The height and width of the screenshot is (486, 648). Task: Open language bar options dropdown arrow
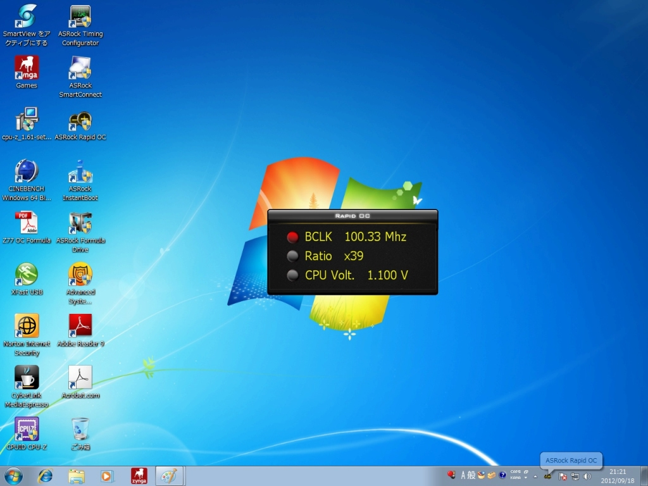[526, 478]
